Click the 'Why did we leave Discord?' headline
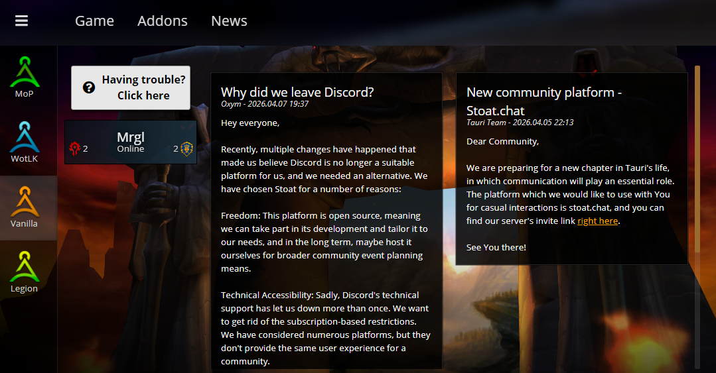This screenshot has height=373, width=716. pyautogui.click(x=297, y=93)
